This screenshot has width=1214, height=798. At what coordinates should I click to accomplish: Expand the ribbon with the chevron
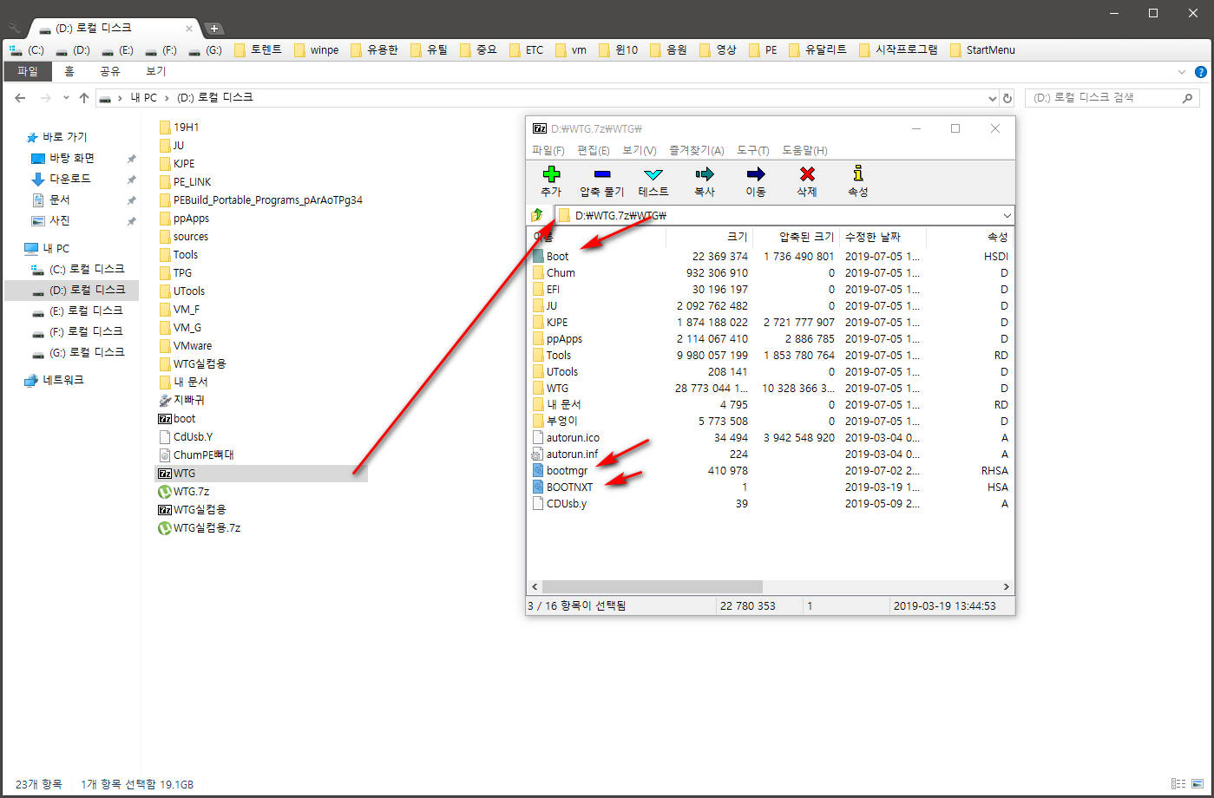tap(1181, 72)
